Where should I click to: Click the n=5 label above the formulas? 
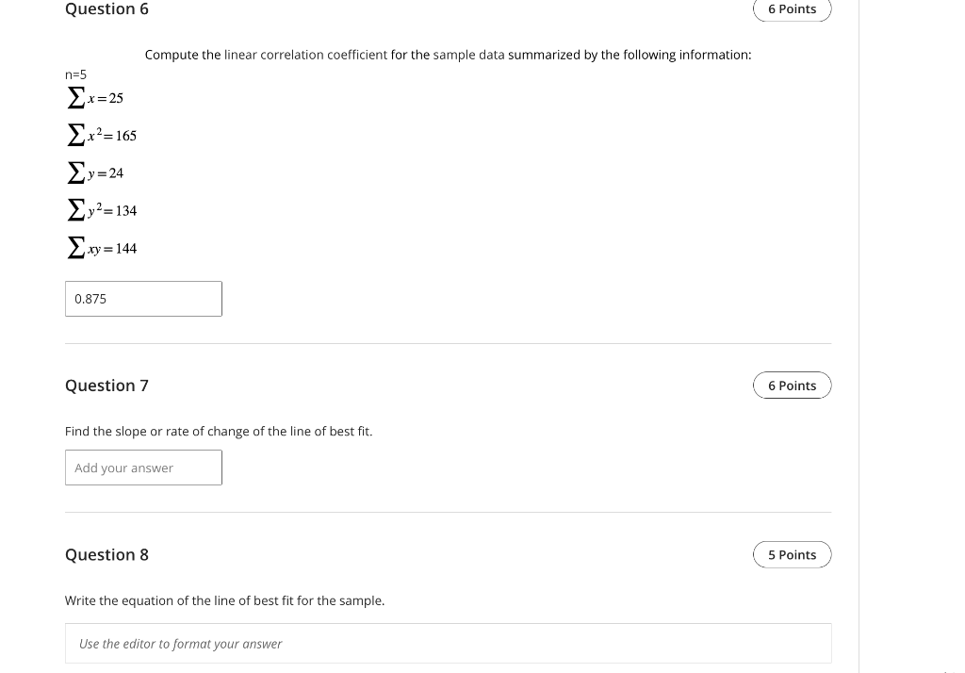point(75,74)
